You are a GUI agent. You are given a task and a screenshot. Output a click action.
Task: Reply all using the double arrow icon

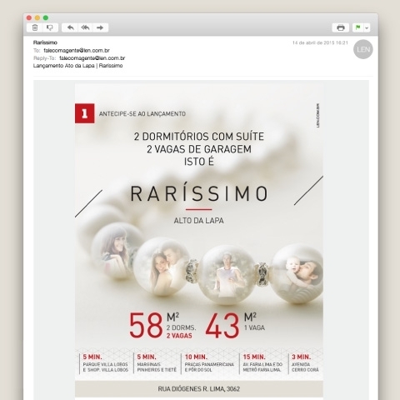(85, 27)
